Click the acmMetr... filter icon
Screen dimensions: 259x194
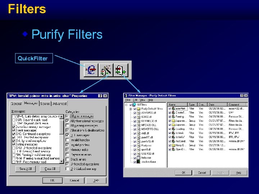click(173, 108)
